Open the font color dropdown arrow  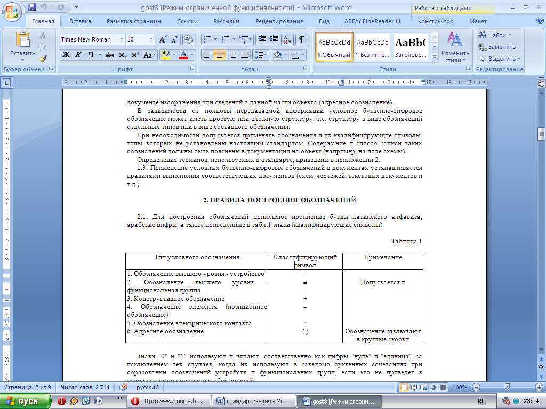[191, 55]
